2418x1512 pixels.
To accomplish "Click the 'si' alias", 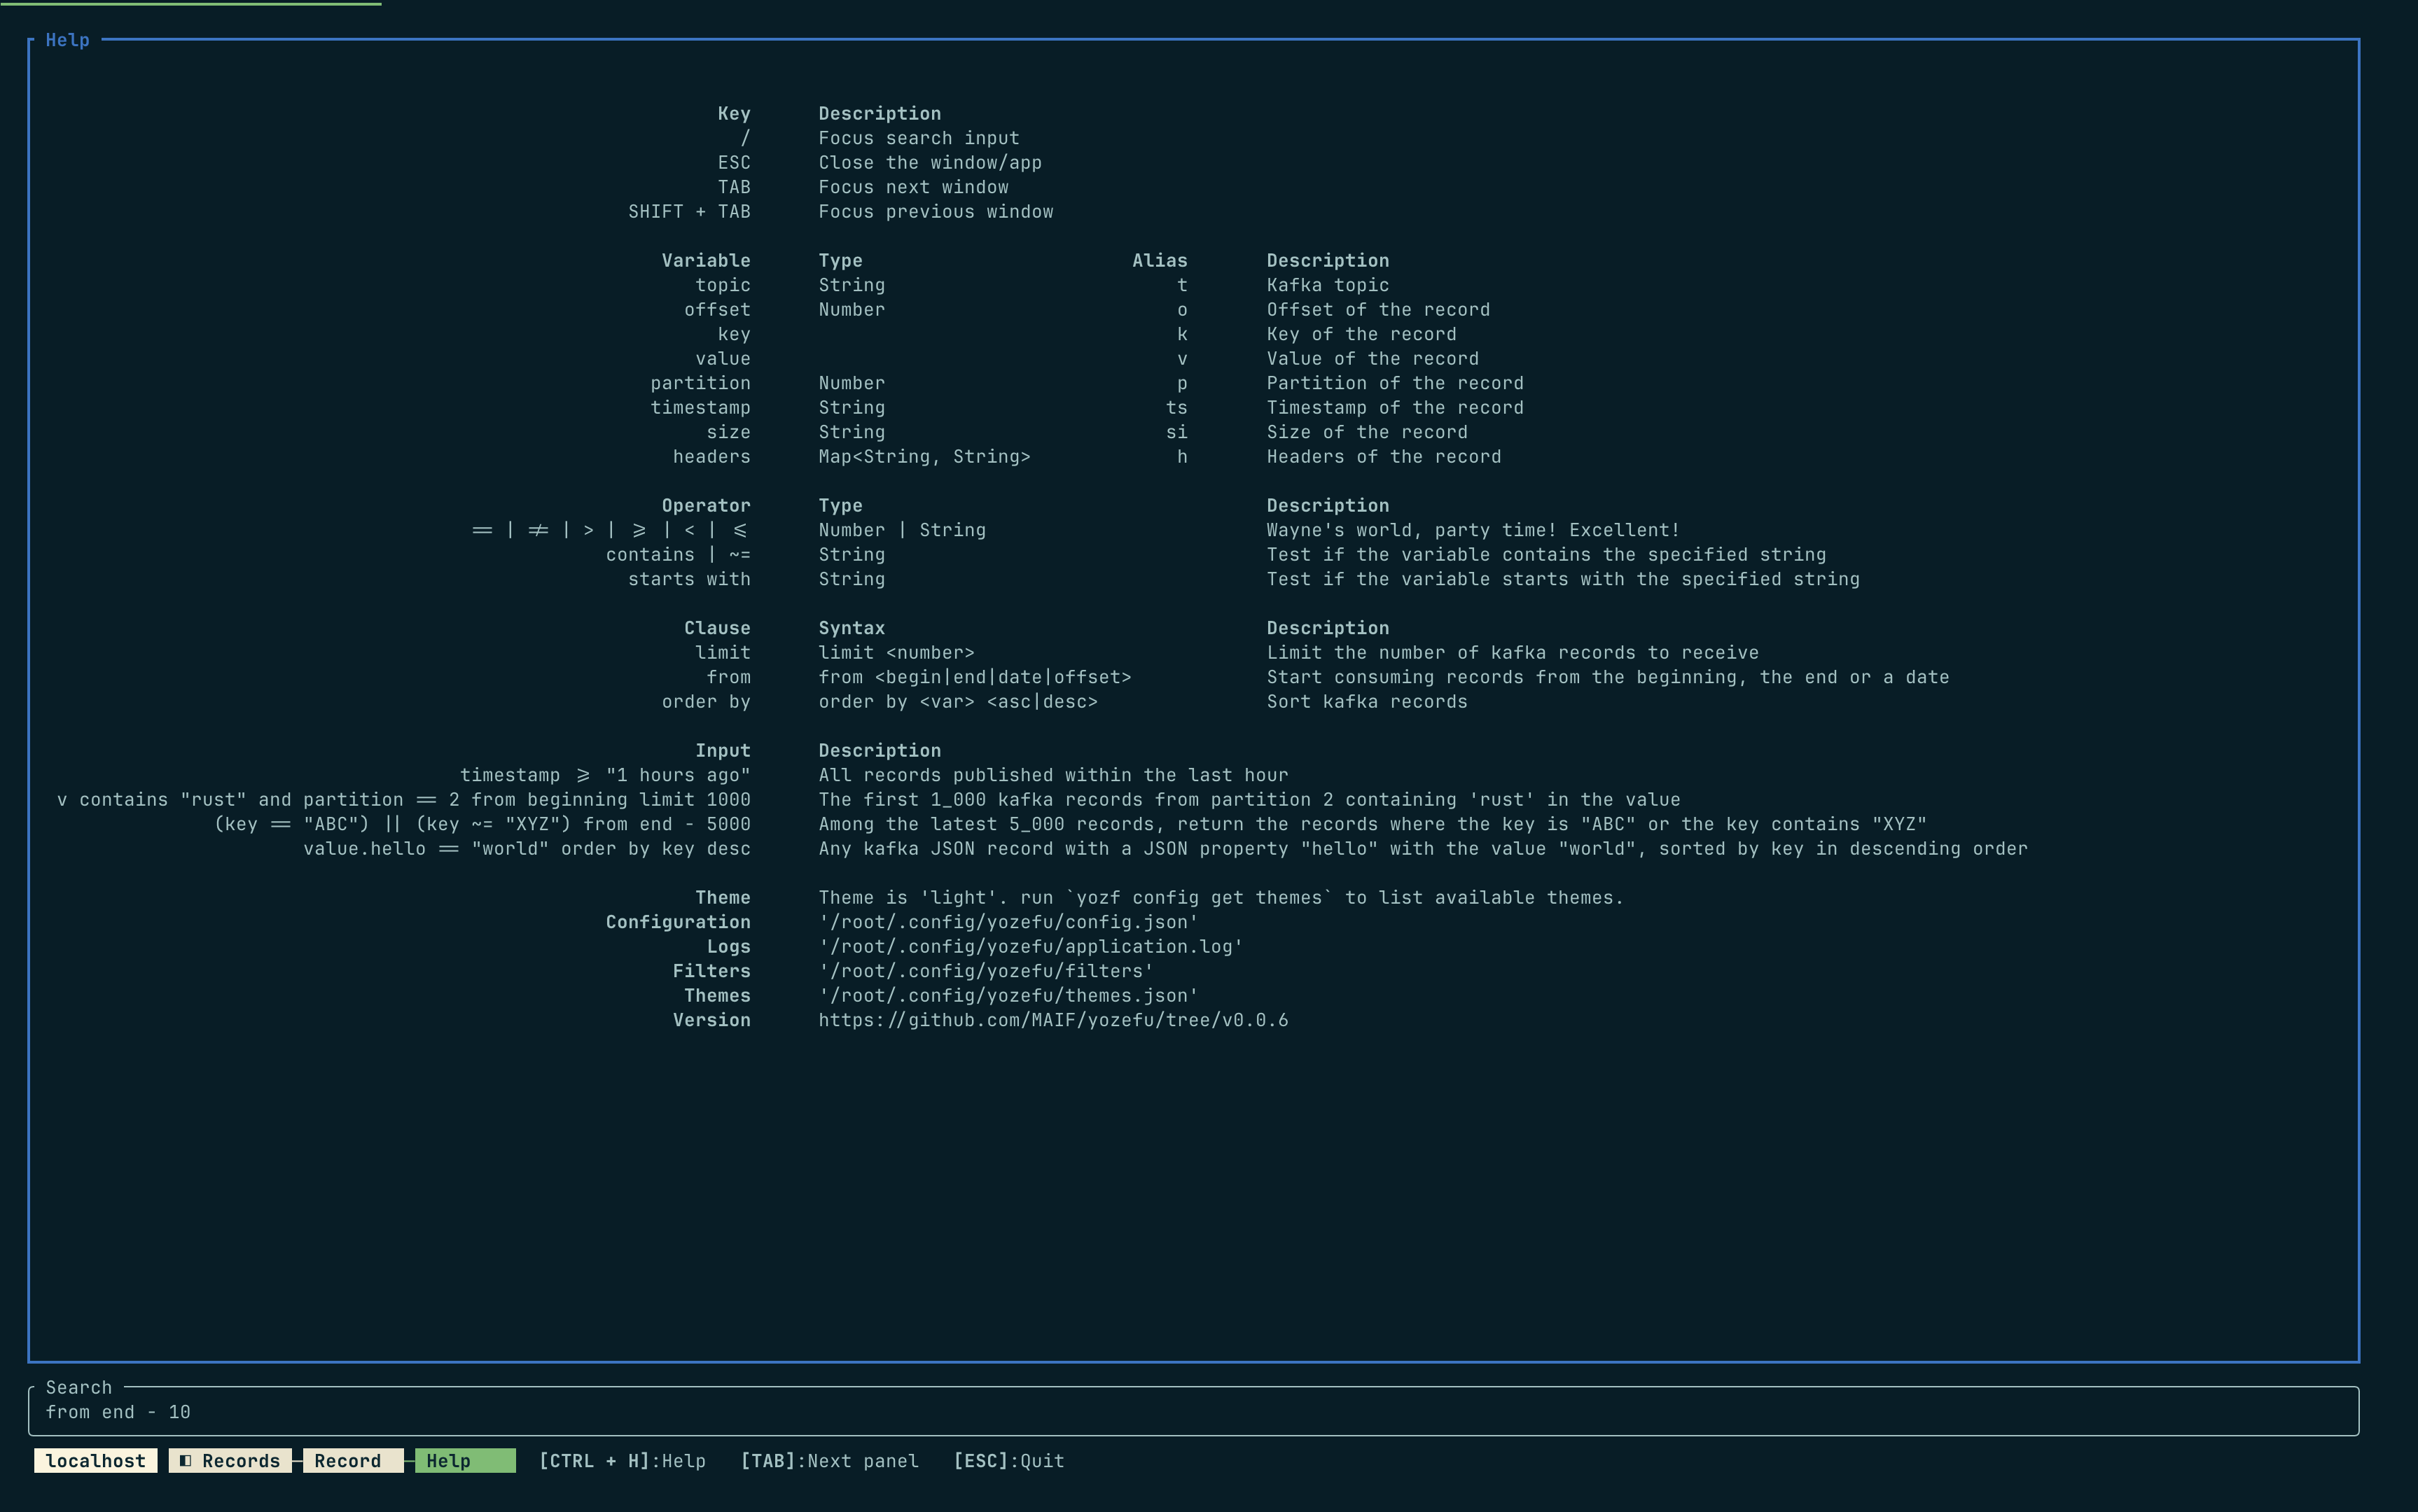I will coord(1176,432).
